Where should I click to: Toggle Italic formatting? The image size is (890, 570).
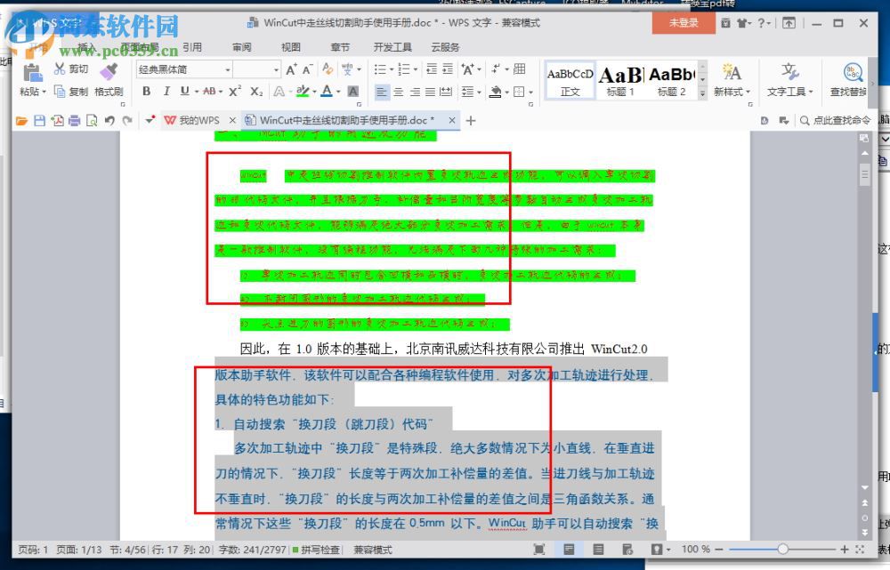point(166,92)
